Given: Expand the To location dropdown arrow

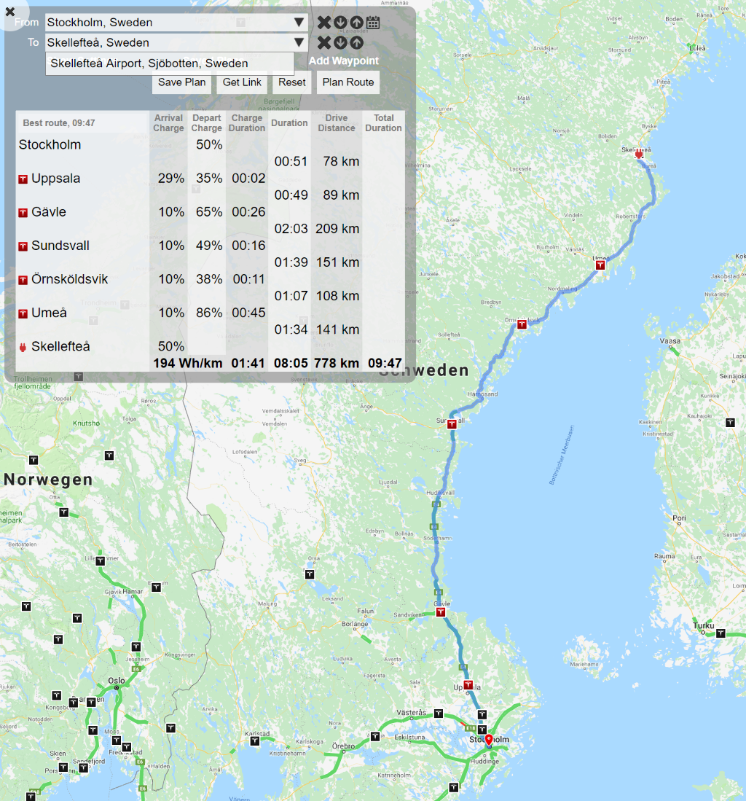Looking at the screenshot, I should coord(299,42).
